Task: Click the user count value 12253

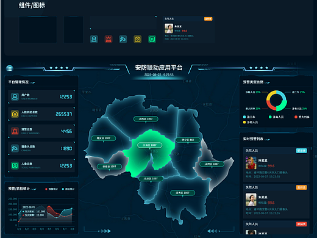Action: pyautogui.click(x=66, y=97)
